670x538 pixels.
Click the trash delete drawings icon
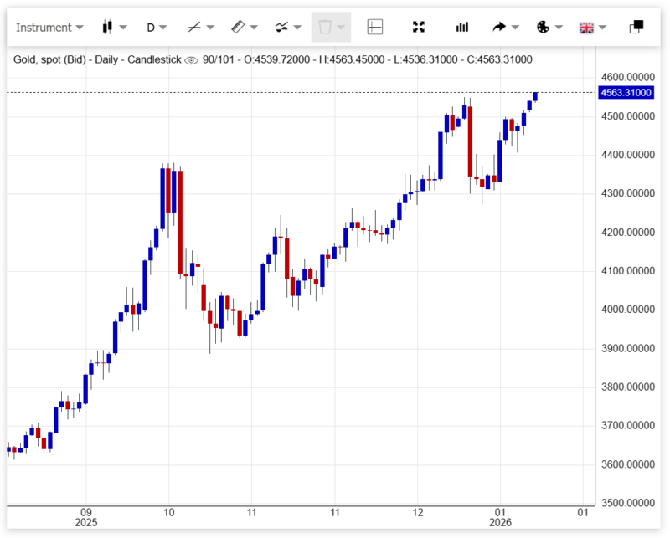(x=325, y=27)
